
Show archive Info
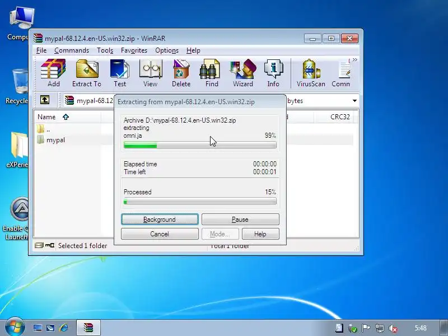tap(273, 73)
